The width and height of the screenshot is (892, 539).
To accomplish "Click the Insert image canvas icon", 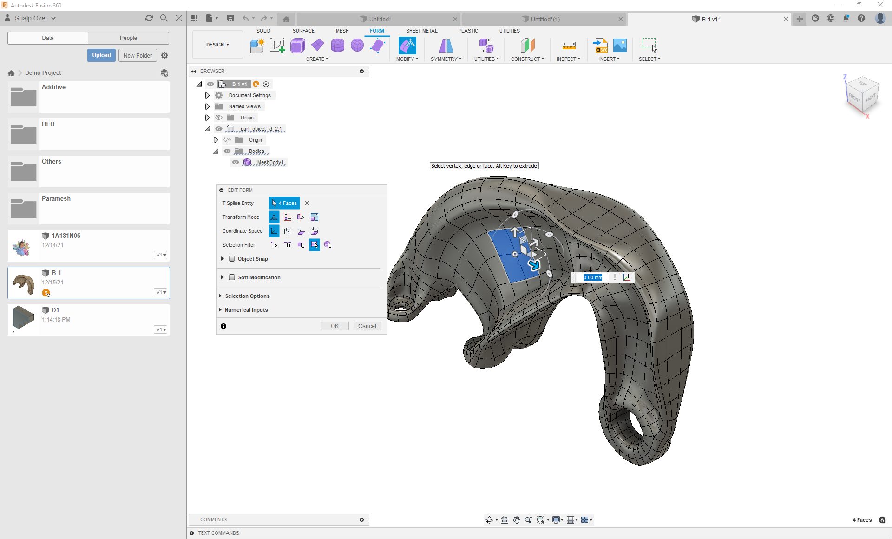I will pyautogui.click(x=620, y=46).
